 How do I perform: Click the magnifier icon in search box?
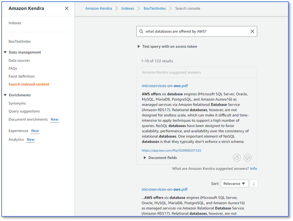(x=141, y=31)
